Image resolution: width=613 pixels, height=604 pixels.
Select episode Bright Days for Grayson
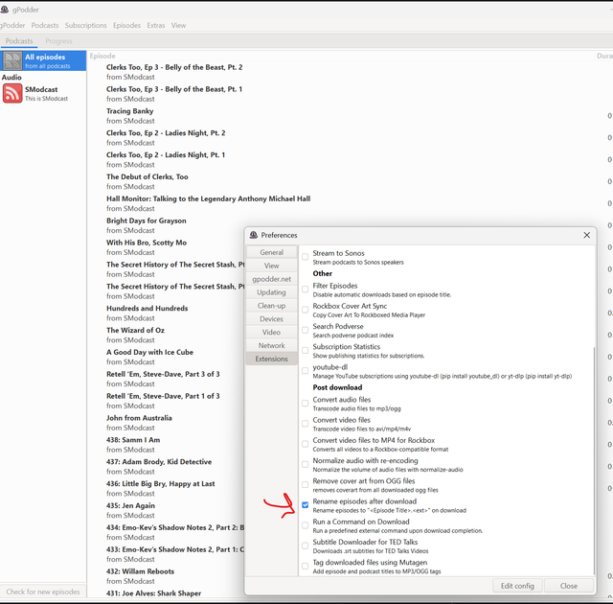[x=147, y=221]
